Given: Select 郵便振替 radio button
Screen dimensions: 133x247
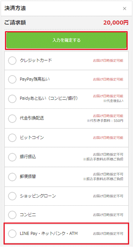Looking at the screenshot, I should tap(12, 177).
